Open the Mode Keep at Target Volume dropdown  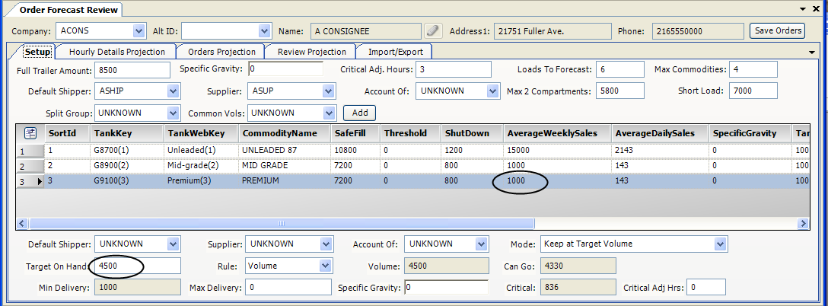coord(721,244)
